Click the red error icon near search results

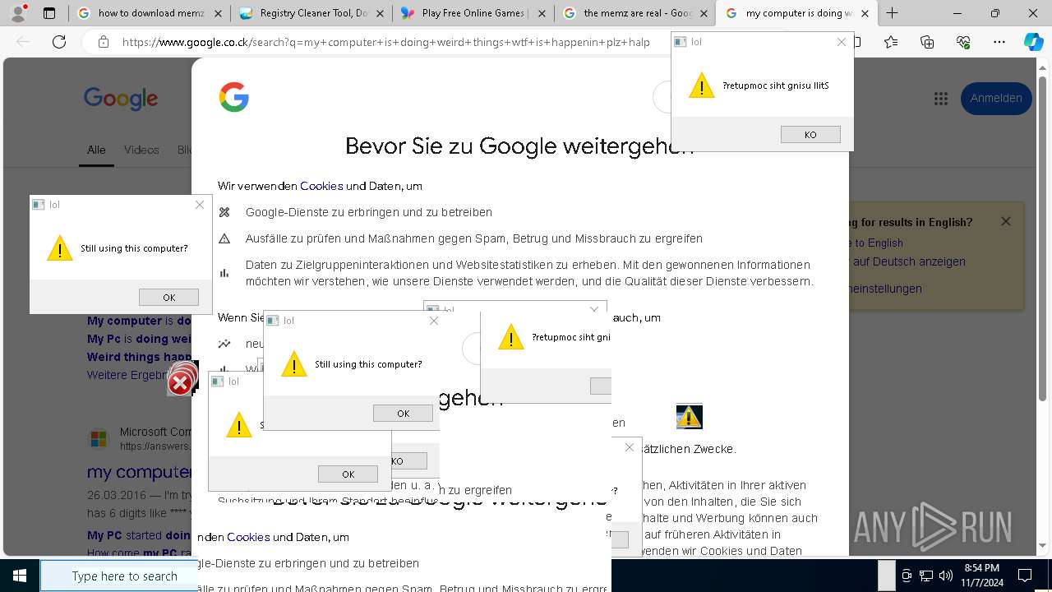(180, 382)
